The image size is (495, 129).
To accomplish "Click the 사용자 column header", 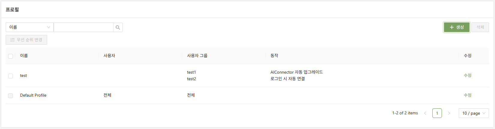I will point(109,56).
